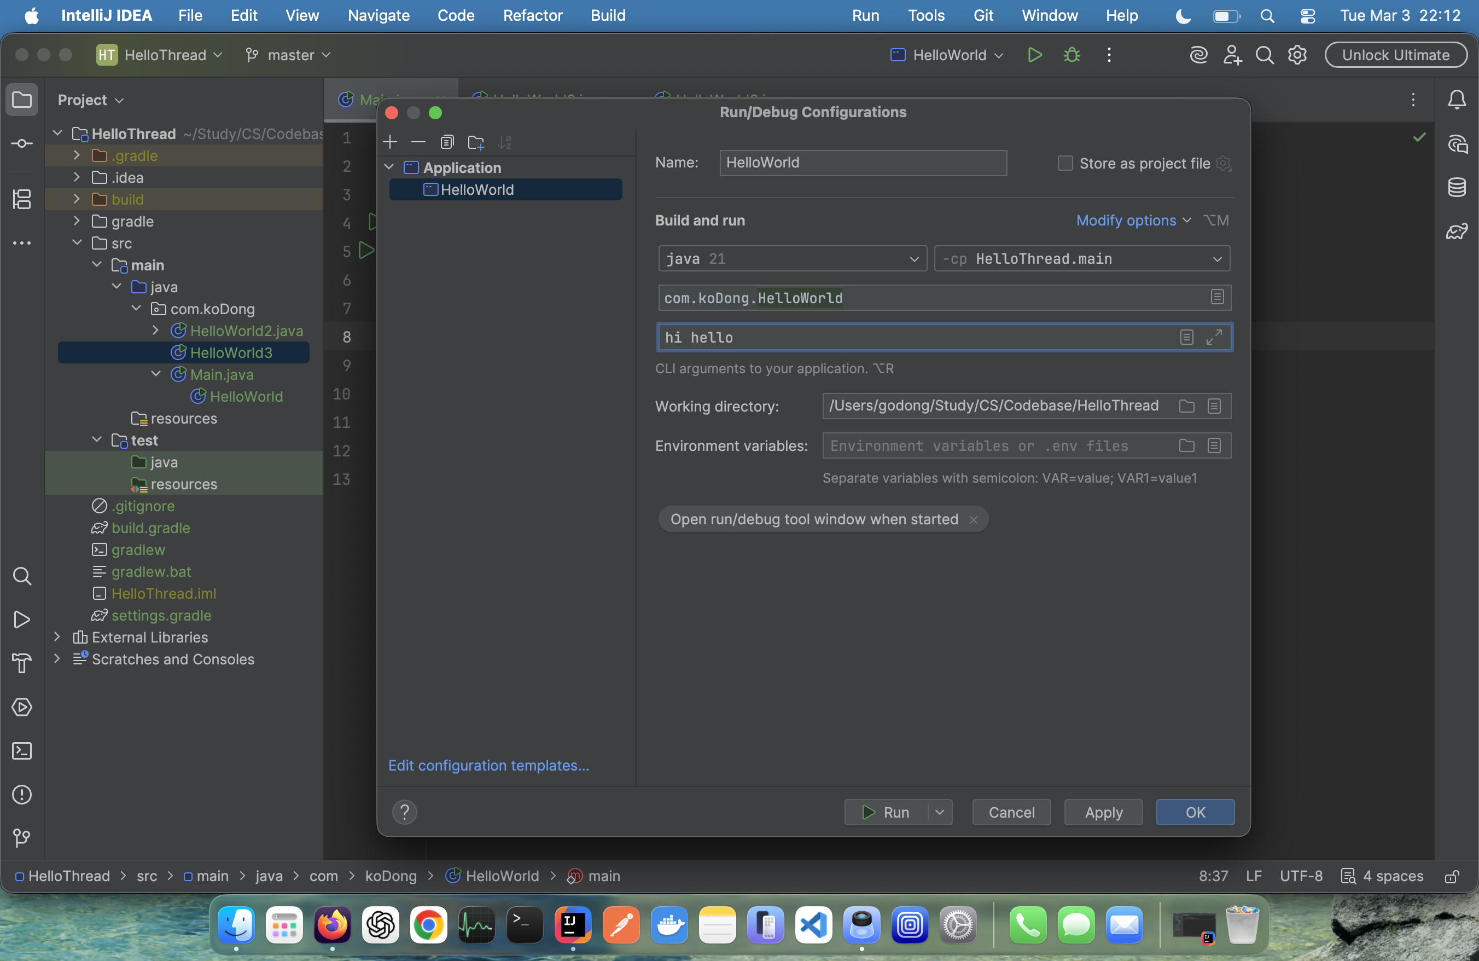Open the Gradle tool window on the right sidebar
The image size is (1479, 961).
click(1456, 231)
